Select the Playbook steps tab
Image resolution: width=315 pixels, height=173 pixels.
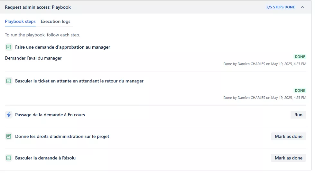(20, 21)
